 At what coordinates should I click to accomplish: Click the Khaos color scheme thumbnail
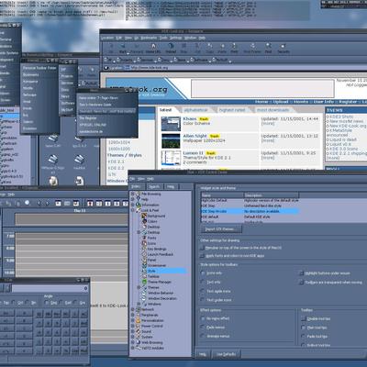(171, 124)
